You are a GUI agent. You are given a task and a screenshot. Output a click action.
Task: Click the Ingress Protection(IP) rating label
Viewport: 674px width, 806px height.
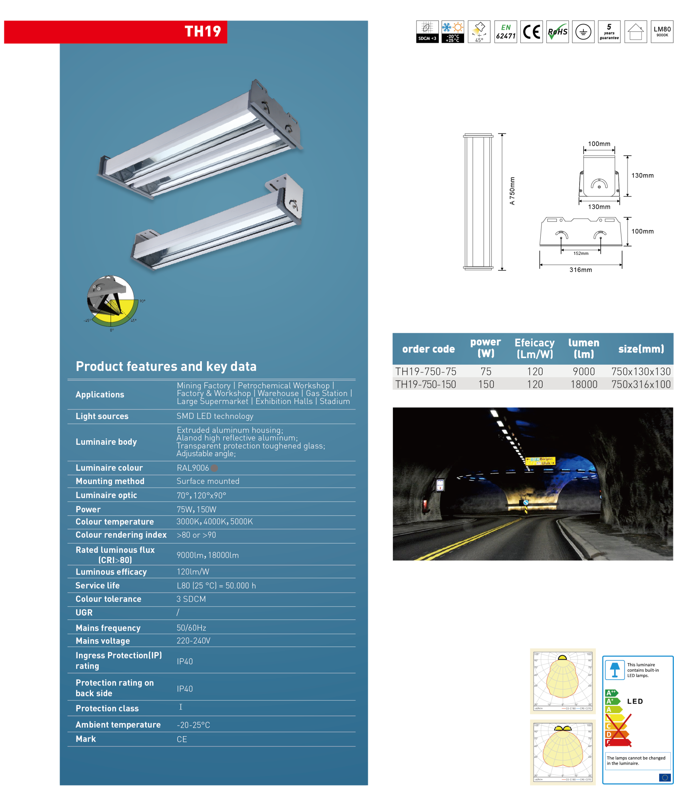pyautogui.click(x=119, y=661)
